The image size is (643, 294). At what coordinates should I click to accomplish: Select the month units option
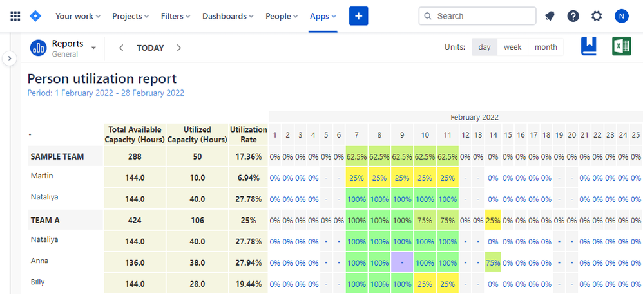(546, 47)
